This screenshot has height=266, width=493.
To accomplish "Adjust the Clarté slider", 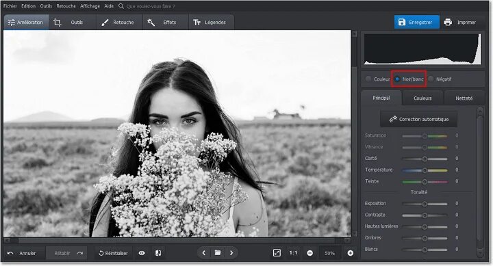I will click(x=425, y=159).
